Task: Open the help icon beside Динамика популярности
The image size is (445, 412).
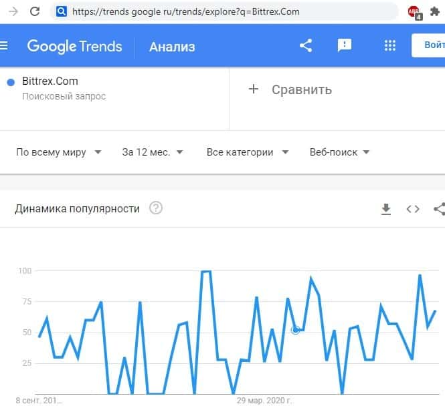Action: pos(156,208)
